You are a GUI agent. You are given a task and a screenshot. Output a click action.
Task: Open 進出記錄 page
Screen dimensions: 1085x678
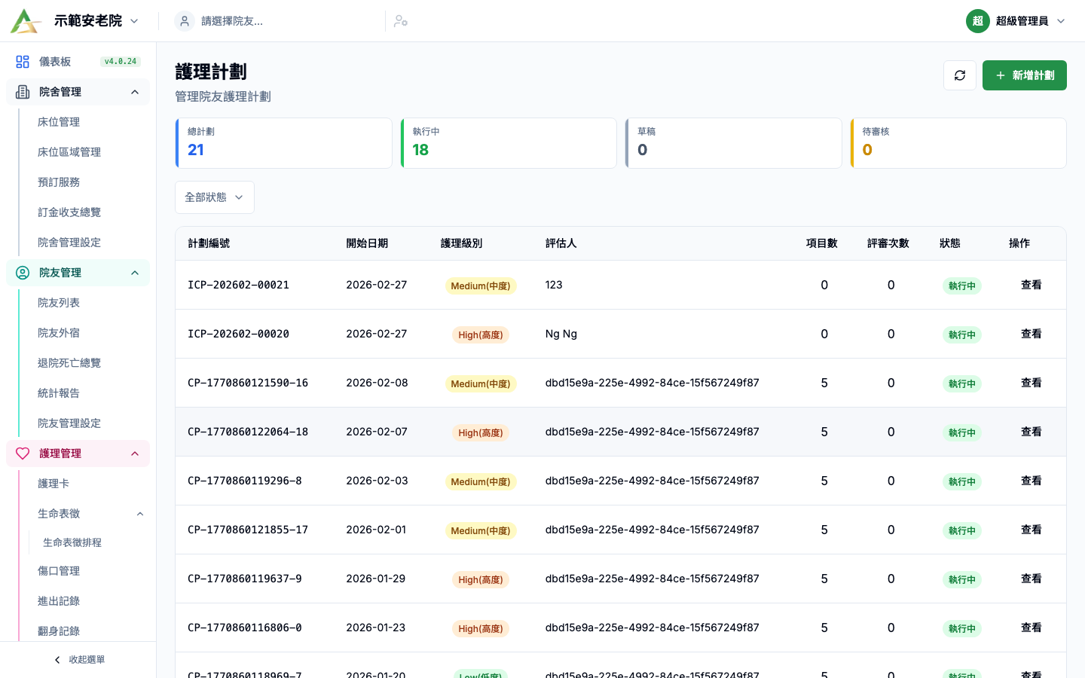coord(59,601)
